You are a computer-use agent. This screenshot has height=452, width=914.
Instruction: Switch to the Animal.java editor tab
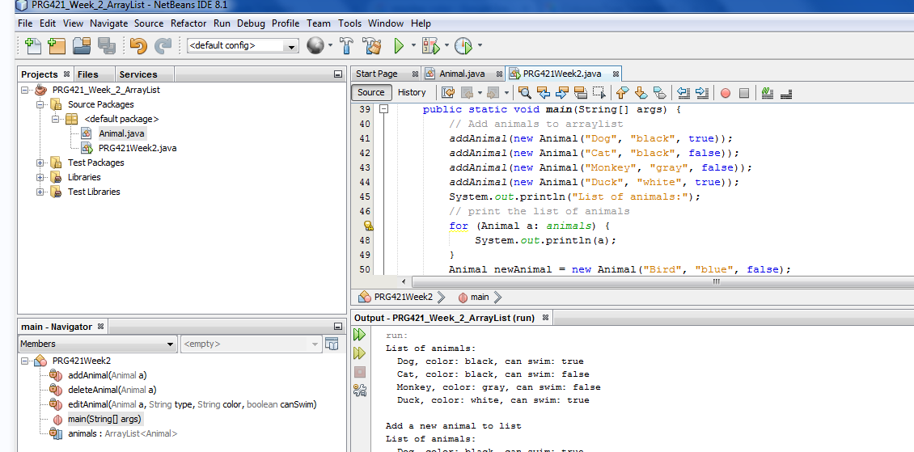point(462,74)
